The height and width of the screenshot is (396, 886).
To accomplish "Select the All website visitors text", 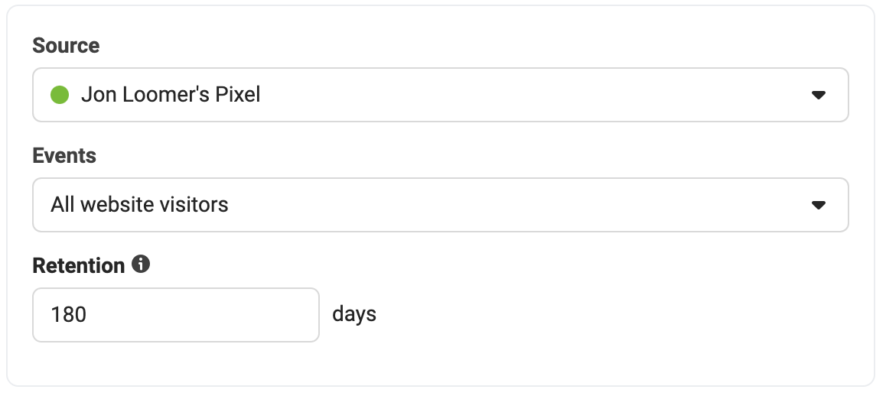I will click(x=139, y=204).
